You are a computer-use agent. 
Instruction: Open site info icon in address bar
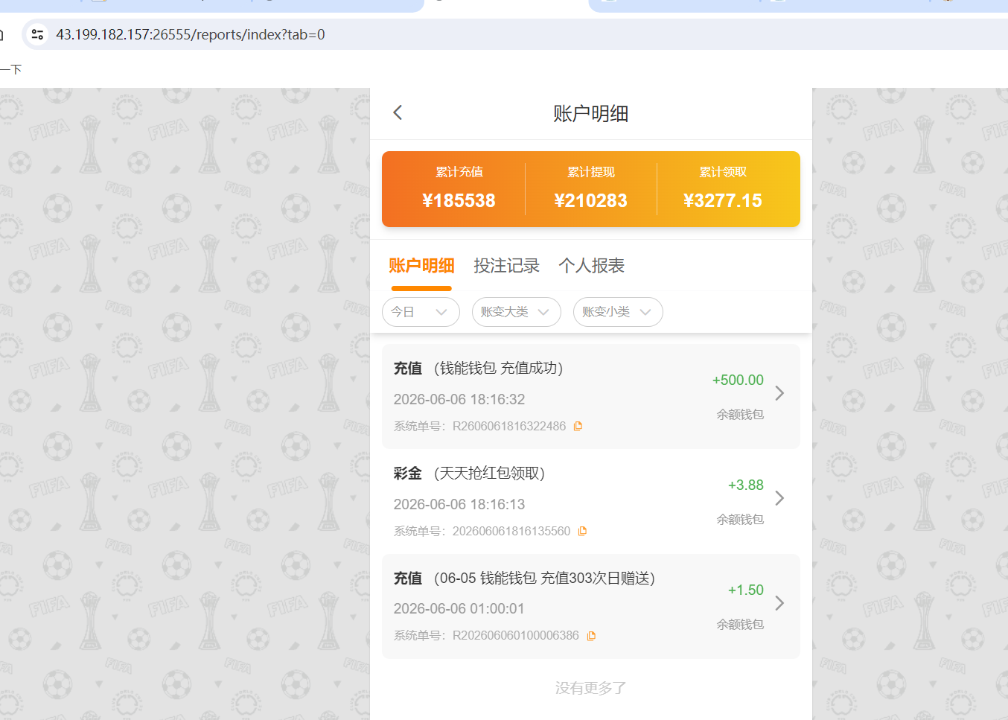point(37,34)
